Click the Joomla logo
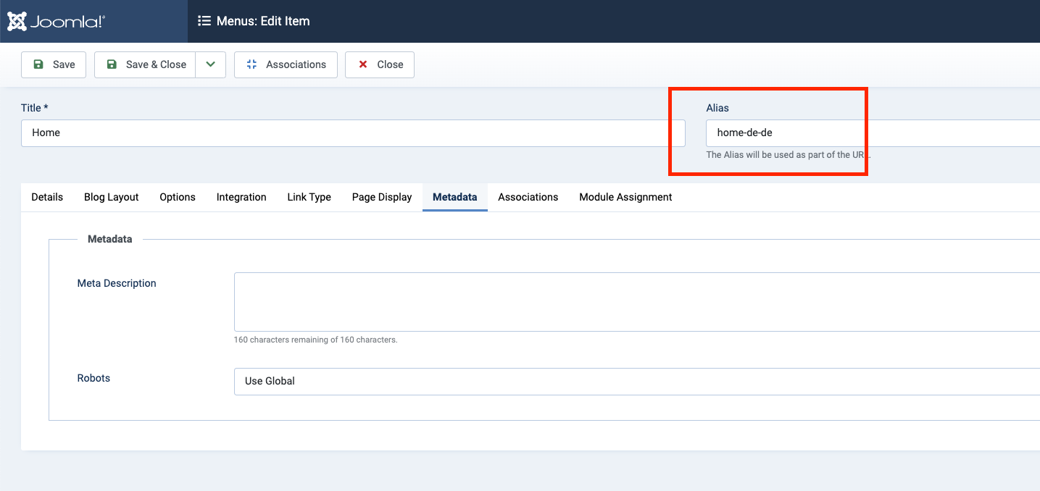1040x491 pixels. (56, 21)
